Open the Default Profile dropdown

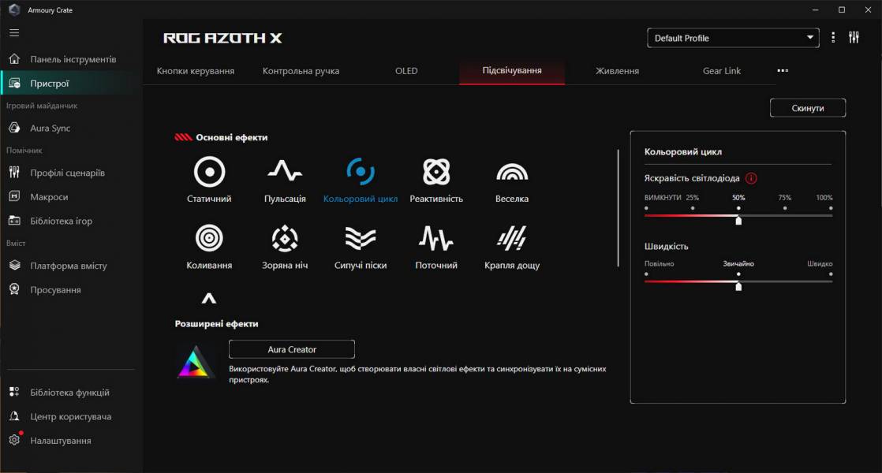[x=732, y=37]
